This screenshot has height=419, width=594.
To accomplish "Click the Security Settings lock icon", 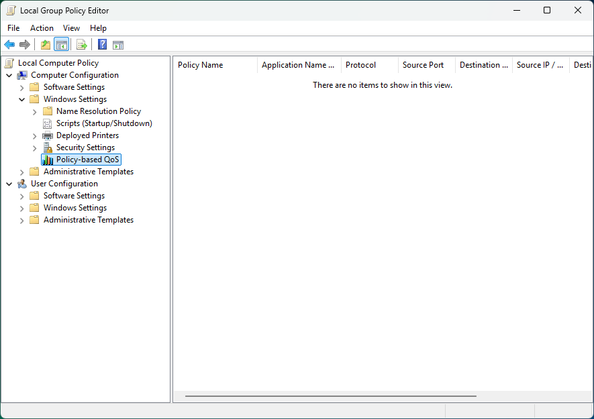I will point(48,147).
